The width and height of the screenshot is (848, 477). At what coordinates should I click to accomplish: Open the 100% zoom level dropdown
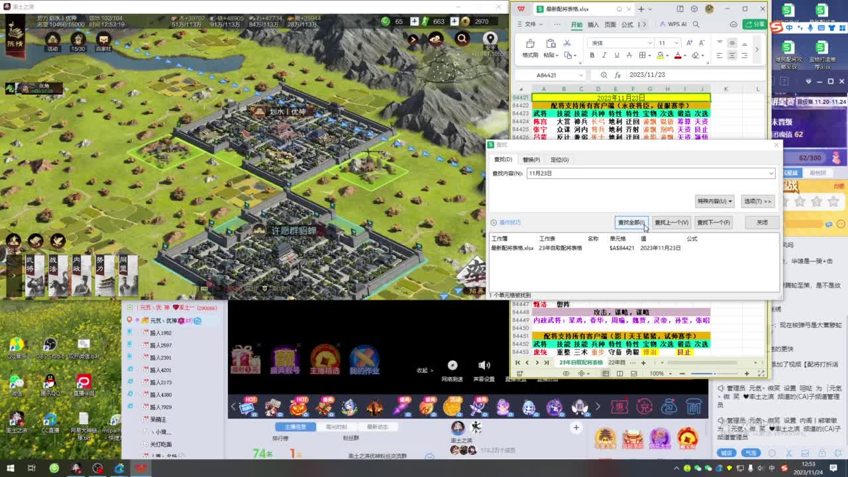click(670, 374)
